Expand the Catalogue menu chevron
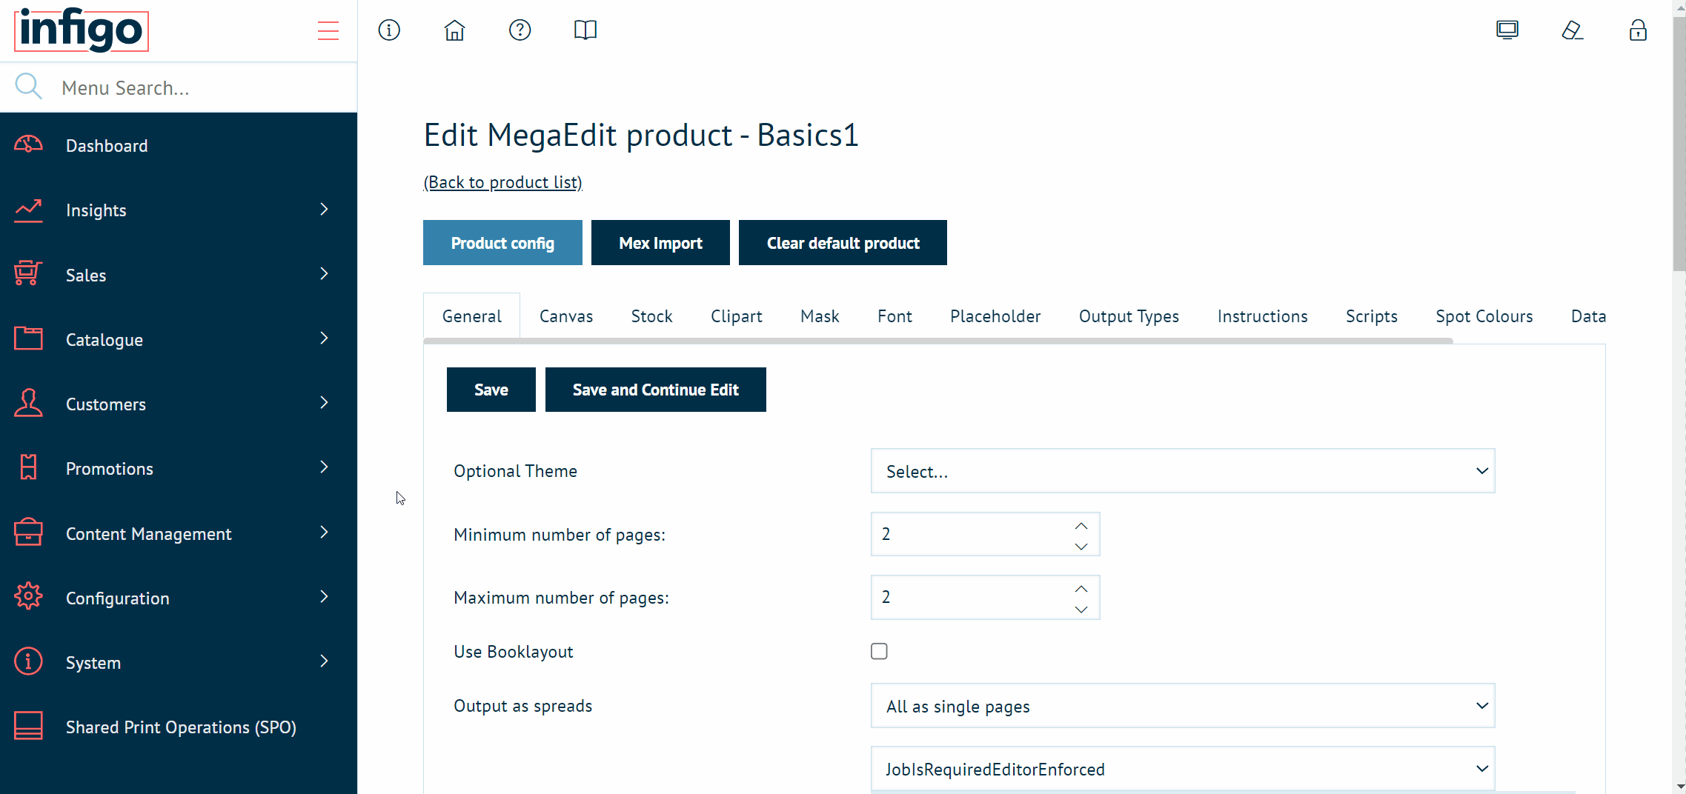The image size is (1686, 794). 324,338
